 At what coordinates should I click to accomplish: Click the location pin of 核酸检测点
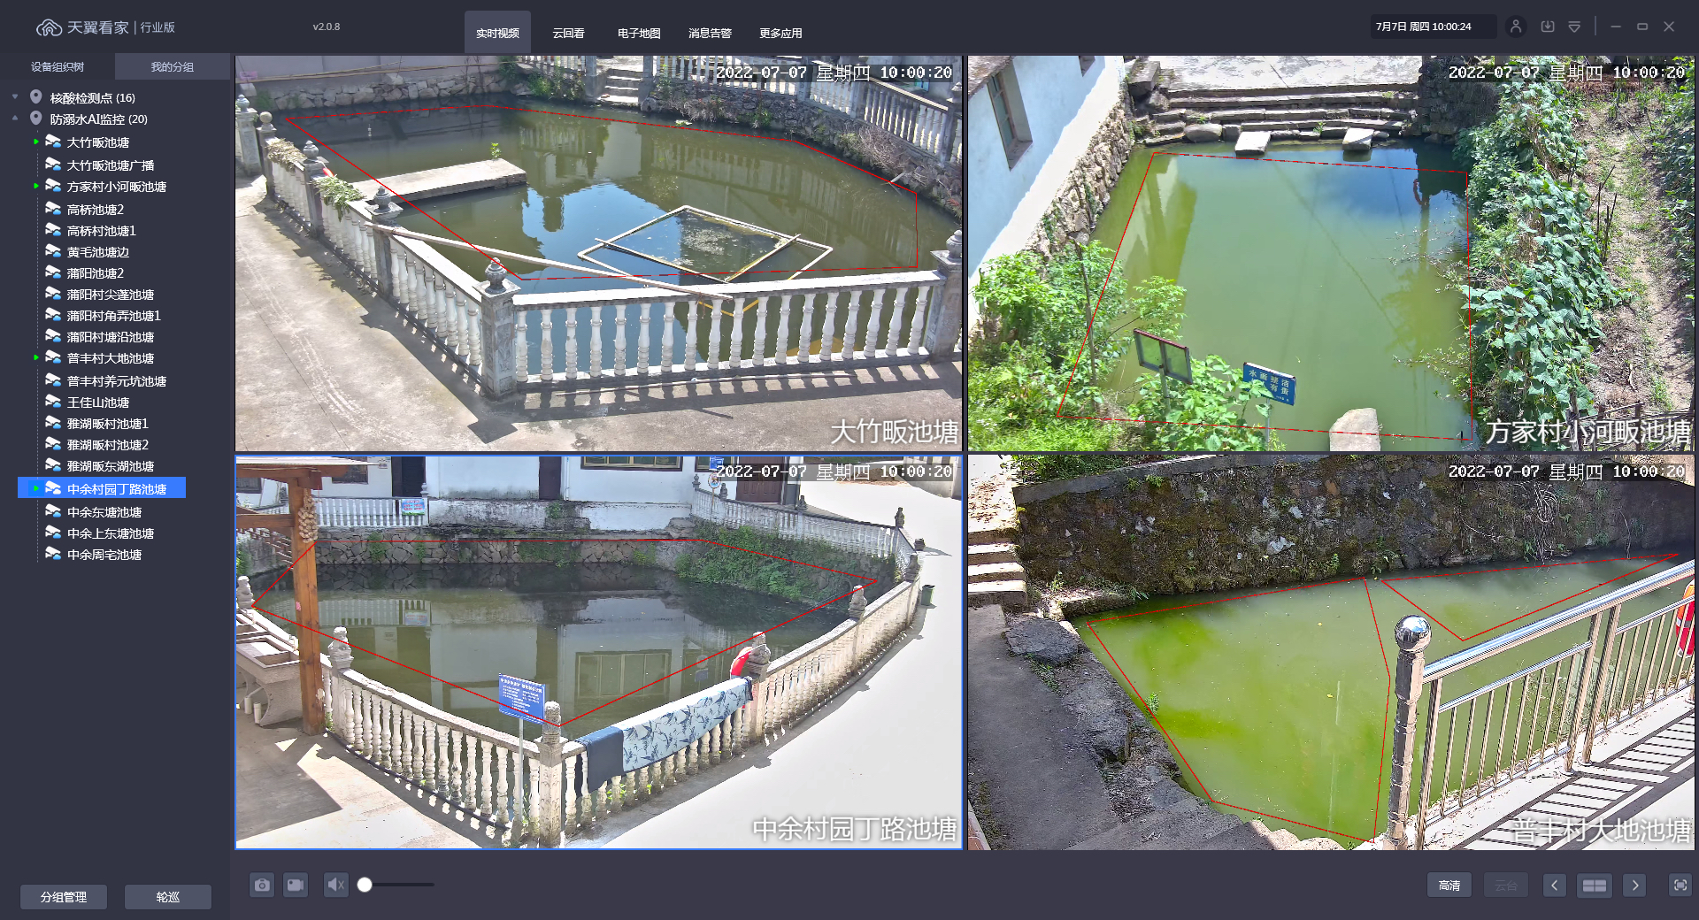tap(36, 96)
